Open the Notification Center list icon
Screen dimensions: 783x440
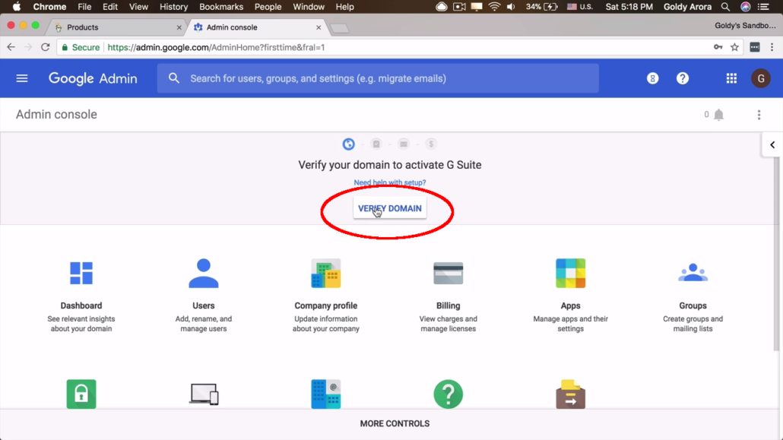tap(763, 7)
